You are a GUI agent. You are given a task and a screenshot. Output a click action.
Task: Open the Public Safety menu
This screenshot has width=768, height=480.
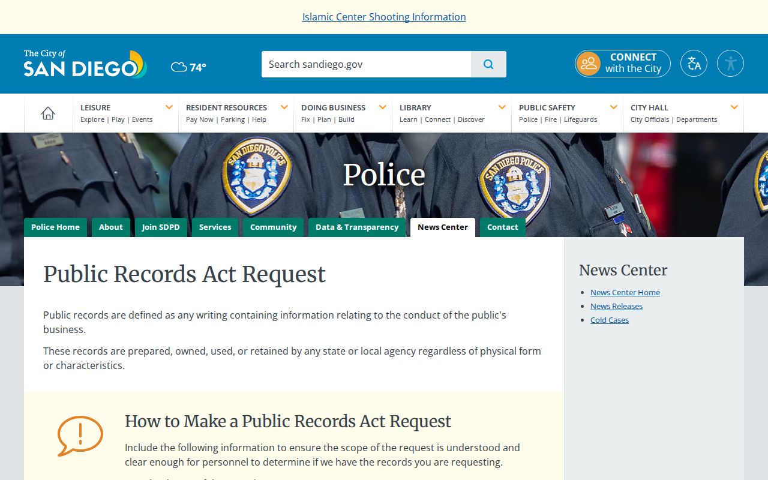tap(547, 107)
